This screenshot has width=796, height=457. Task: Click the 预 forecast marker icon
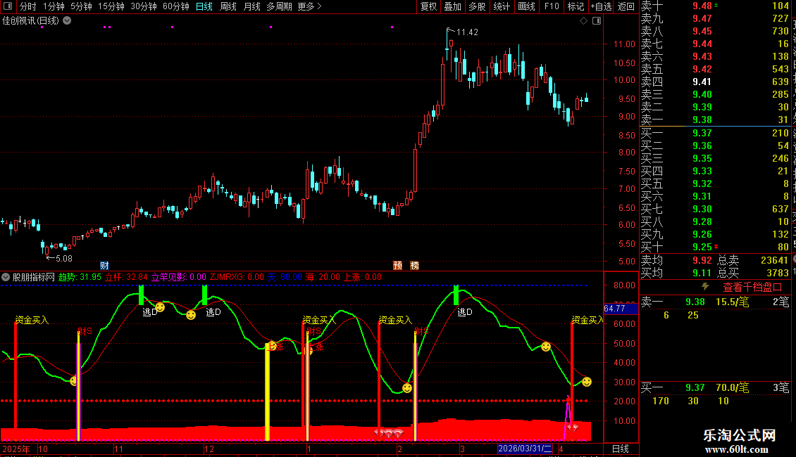(397, 266)
